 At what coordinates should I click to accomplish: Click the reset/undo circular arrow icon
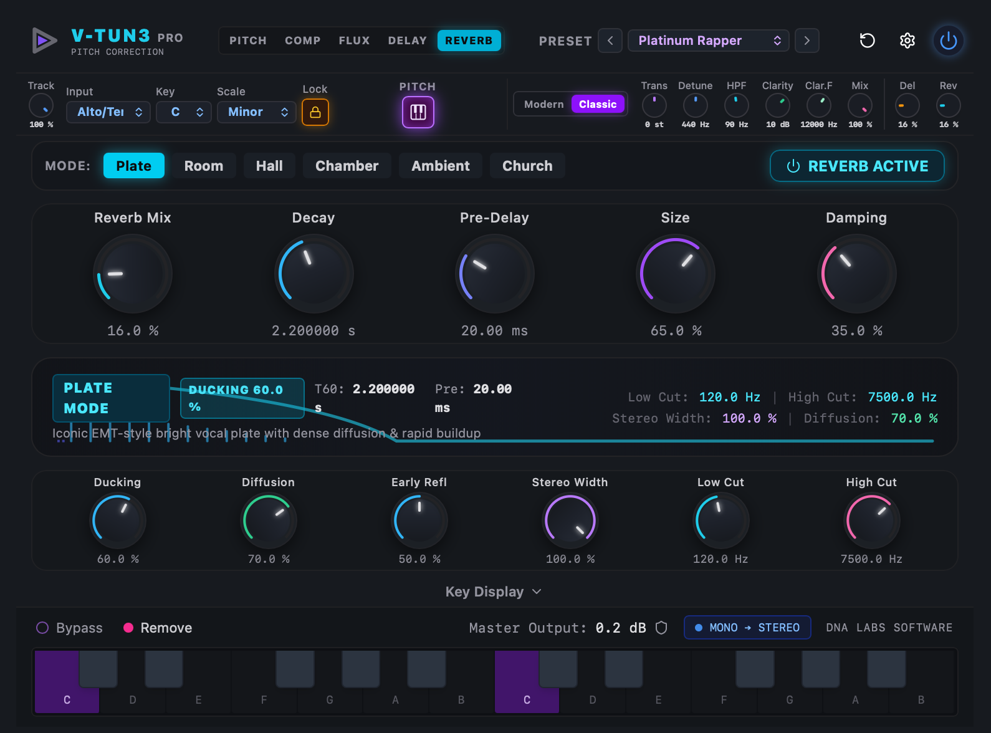pos(867,41)
